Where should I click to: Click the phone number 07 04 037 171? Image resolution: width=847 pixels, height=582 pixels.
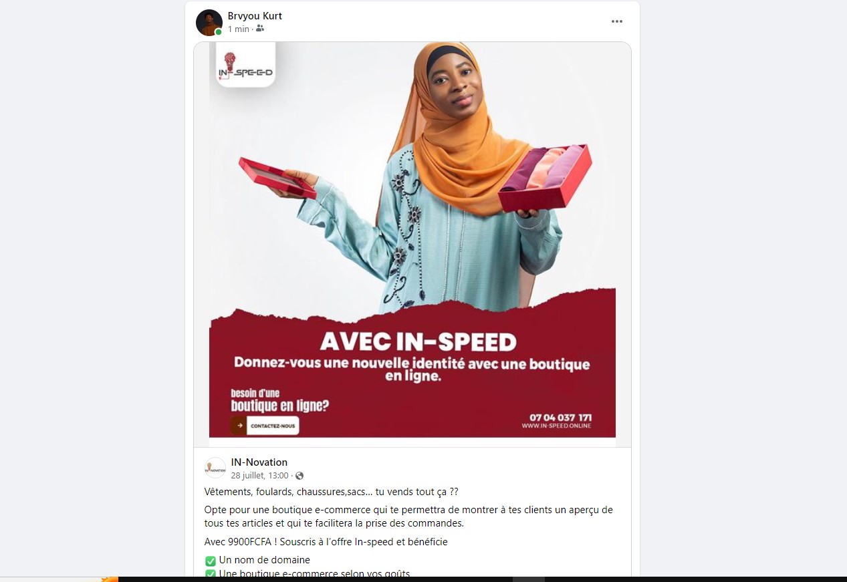pos(560,418)
